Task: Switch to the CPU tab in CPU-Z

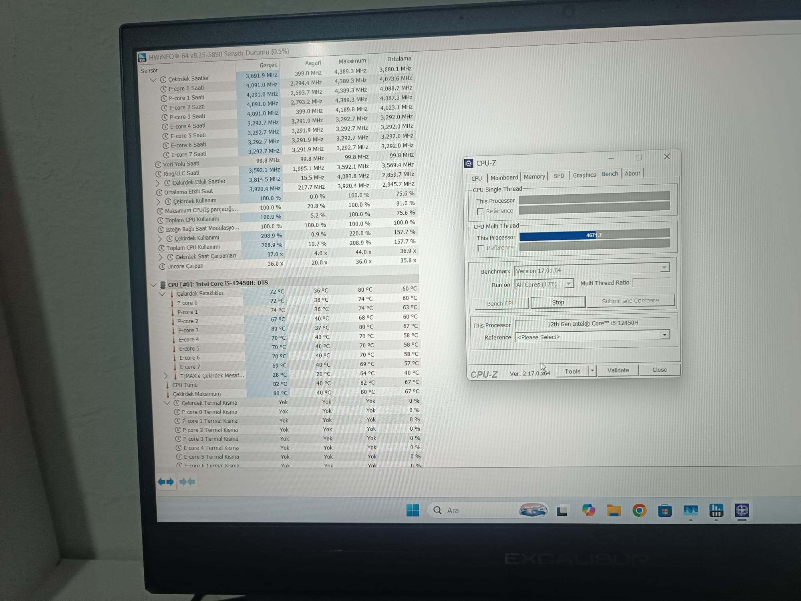Action: (x=477, y=178)
